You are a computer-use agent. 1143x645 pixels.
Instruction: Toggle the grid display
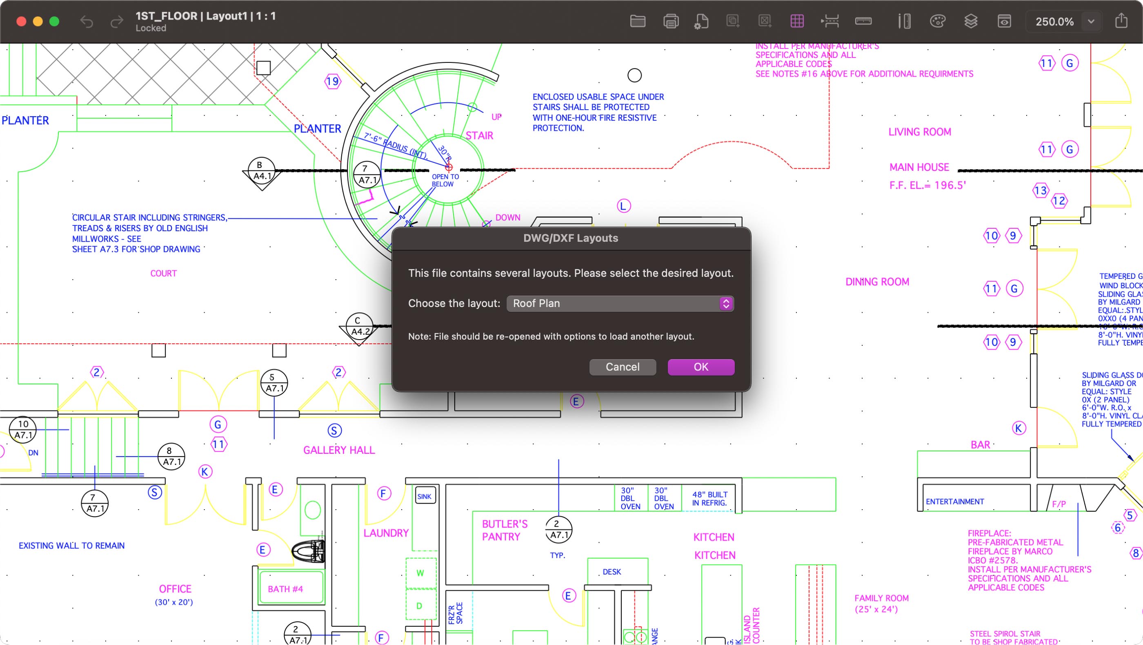tap(797, 21)
